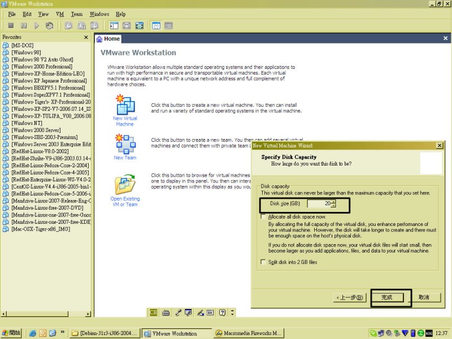Switch to Debian-31r3-i386 folder taskbar button
Image resolution: width=452 pixels, height=339 pixels.
tap(105, 333)
